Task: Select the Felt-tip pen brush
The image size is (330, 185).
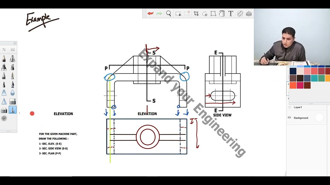Action: (x=4, y=84)
